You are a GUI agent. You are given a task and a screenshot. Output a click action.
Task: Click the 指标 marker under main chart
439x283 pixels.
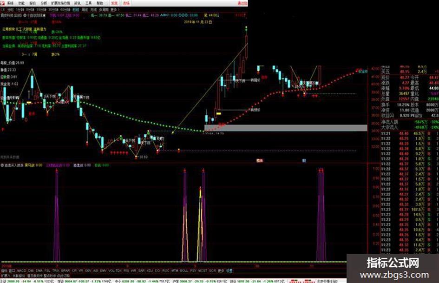tap(260, 161)
